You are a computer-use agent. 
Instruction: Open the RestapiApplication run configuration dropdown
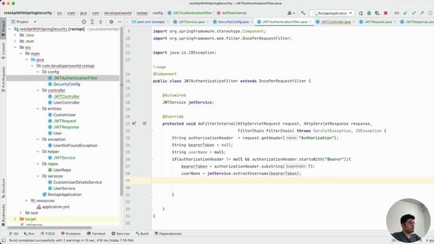click(332, 13)
